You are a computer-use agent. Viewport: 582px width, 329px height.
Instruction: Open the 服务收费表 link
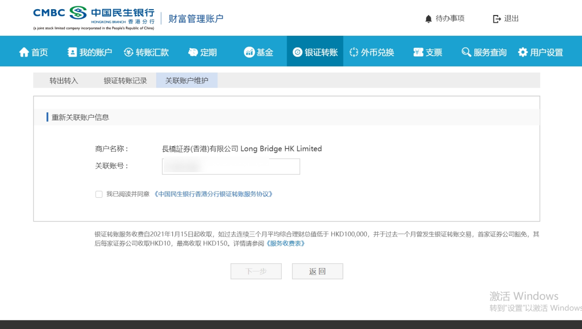pyautogui.click(x=286, y=243)
